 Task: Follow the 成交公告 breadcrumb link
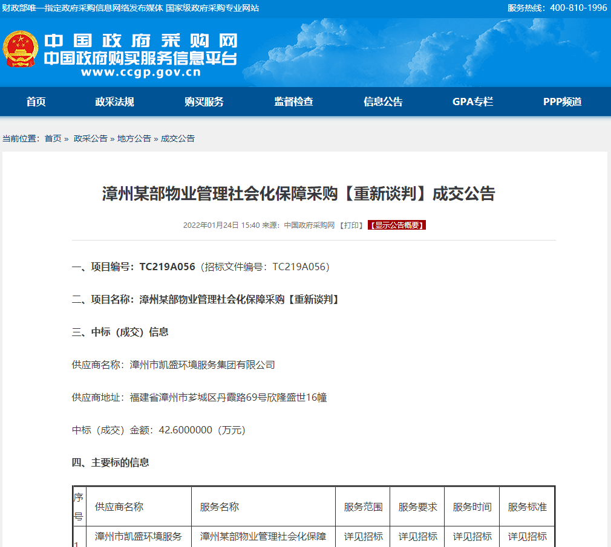click(x=178, y=138)
